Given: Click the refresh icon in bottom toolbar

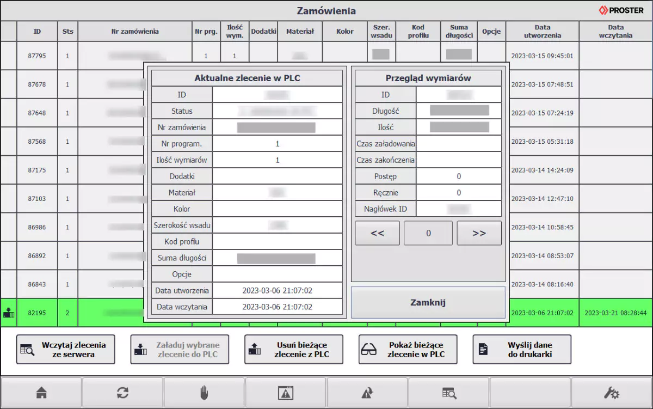Looking at the screenshot, I should point(123,392).
